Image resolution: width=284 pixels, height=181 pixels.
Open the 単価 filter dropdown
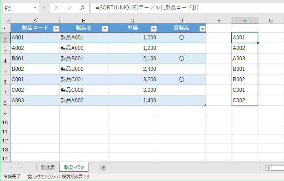click(x=154, y=29)
